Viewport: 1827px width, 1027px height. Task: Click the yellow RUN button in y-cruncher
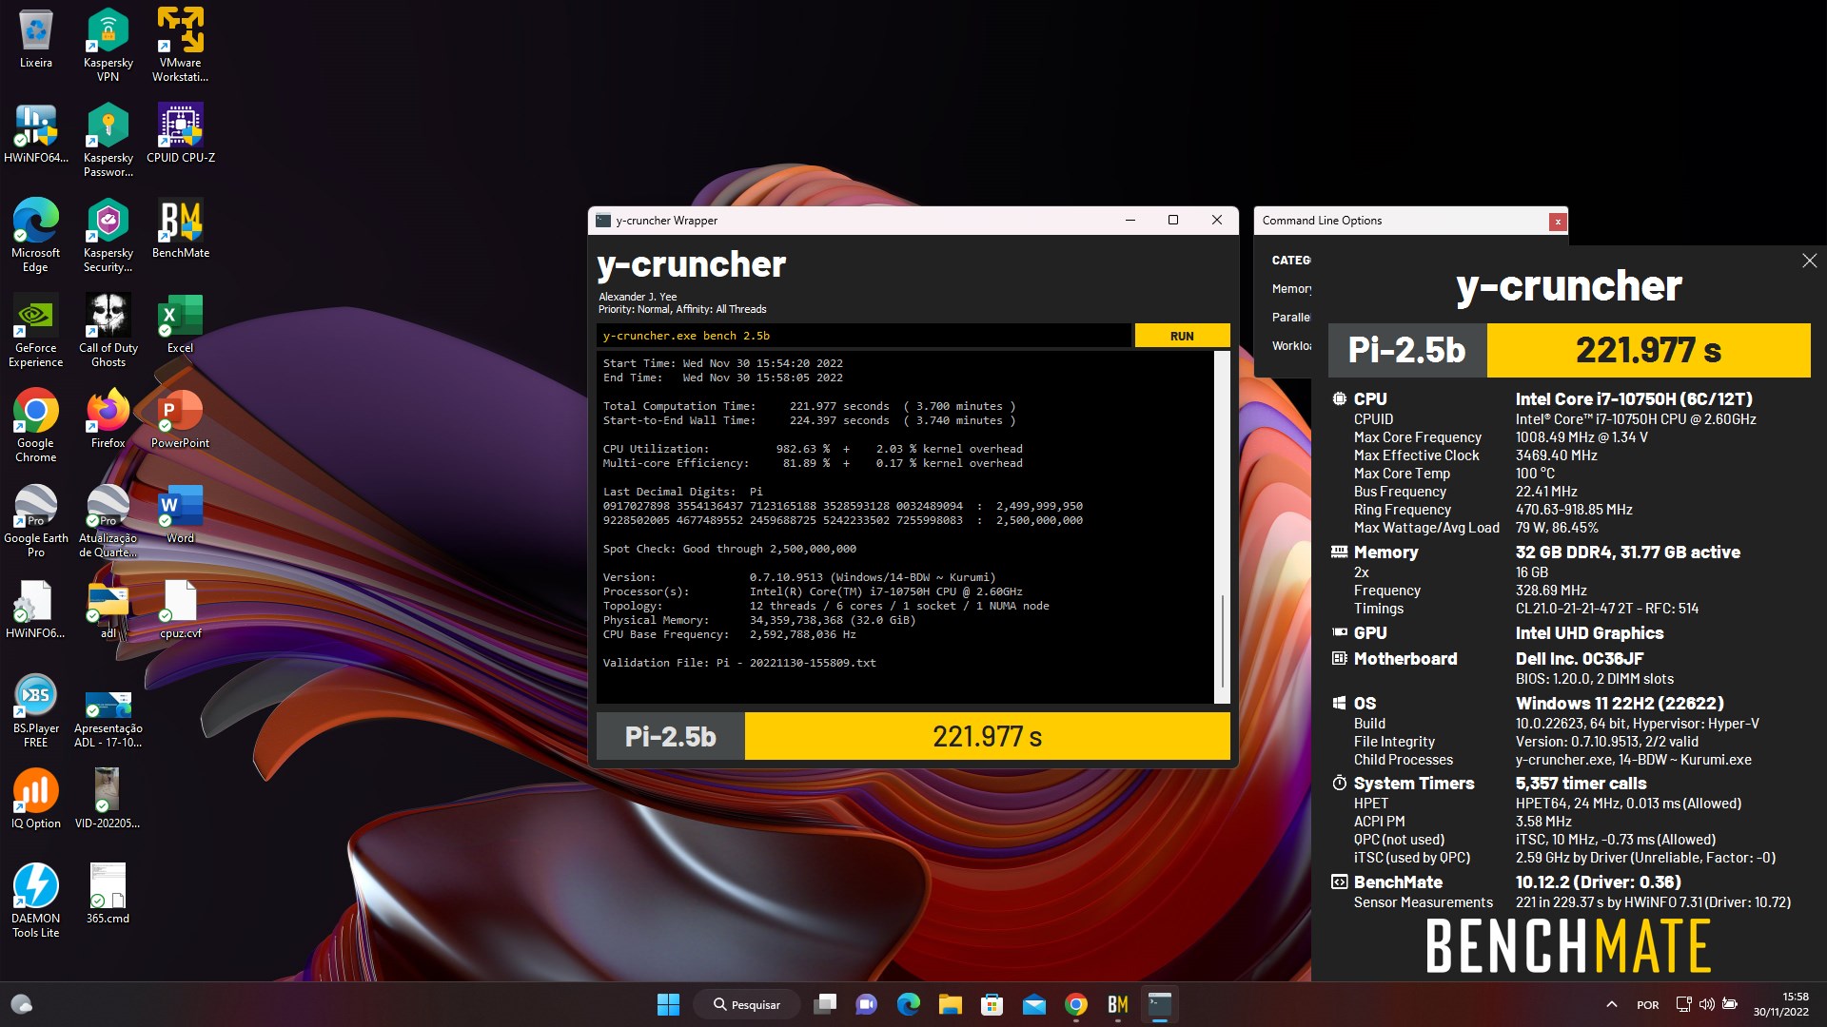pos(1182,336)
